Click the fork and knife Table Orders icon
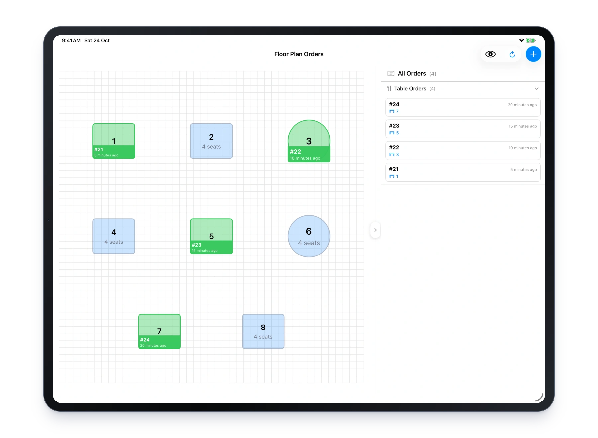 389,89
